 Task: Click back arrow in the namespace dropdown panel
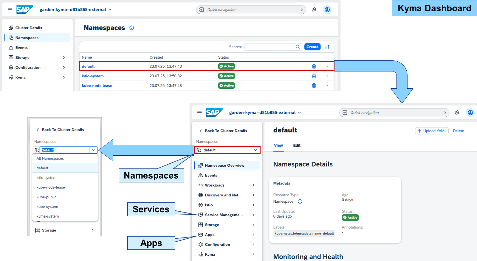pyautogui.click(x=38, y=130)
